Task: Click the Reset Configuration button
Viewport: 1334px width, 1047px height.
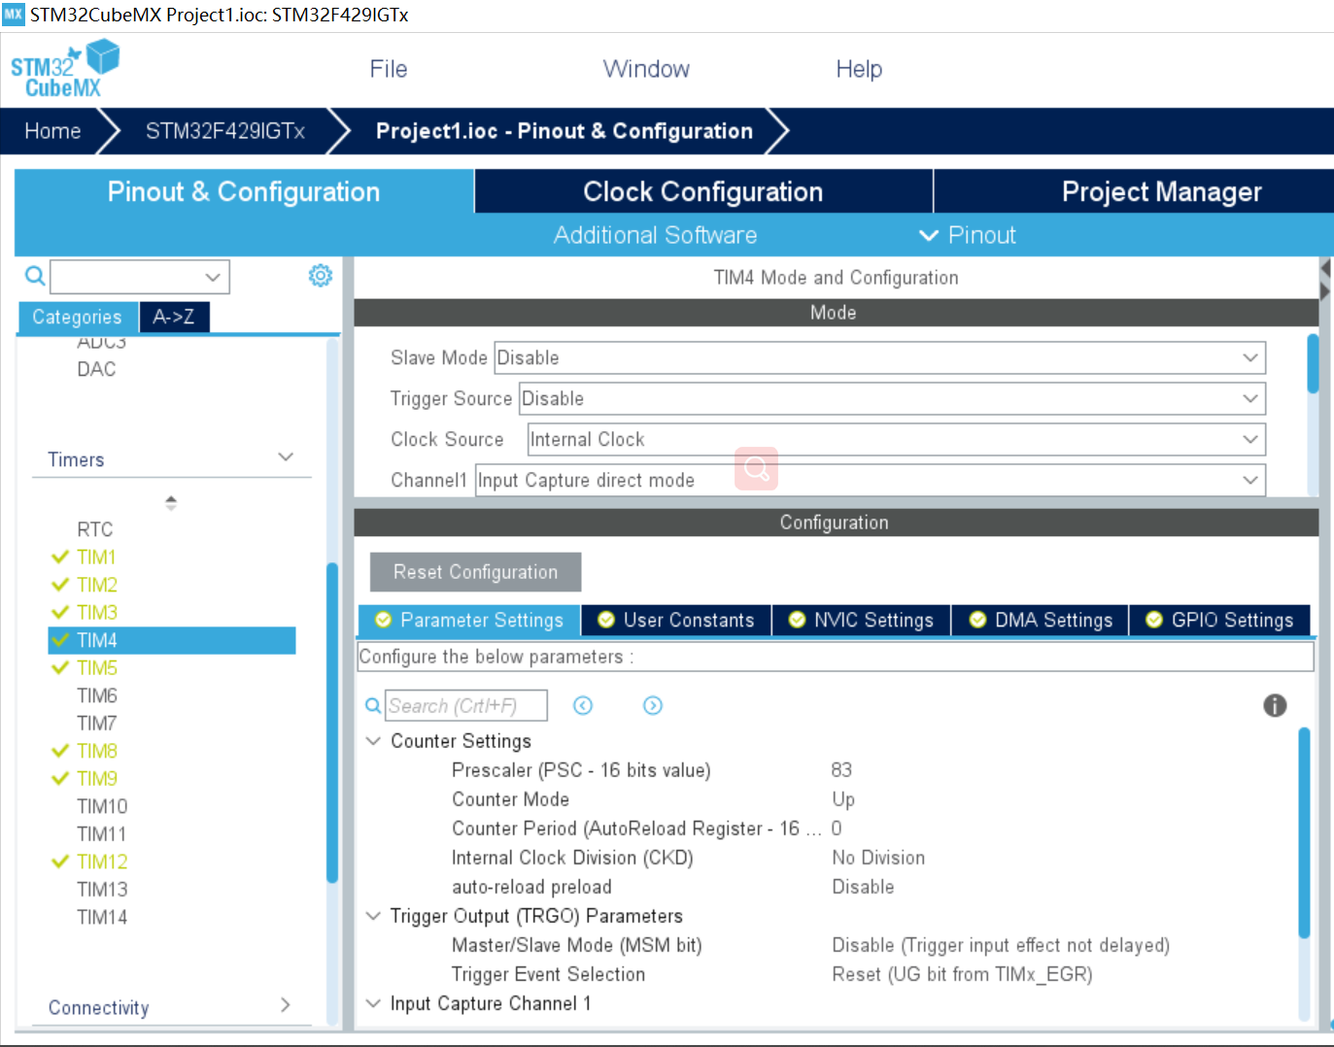Action: click(476, 572)
